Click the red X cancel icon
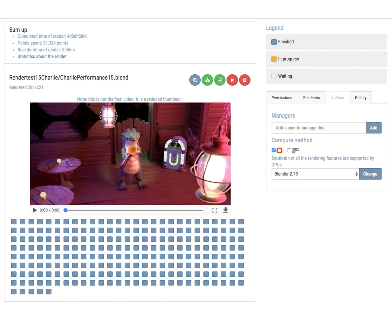Image resolution: width=392 pixels, height=312 pixels. pos(232,80)
